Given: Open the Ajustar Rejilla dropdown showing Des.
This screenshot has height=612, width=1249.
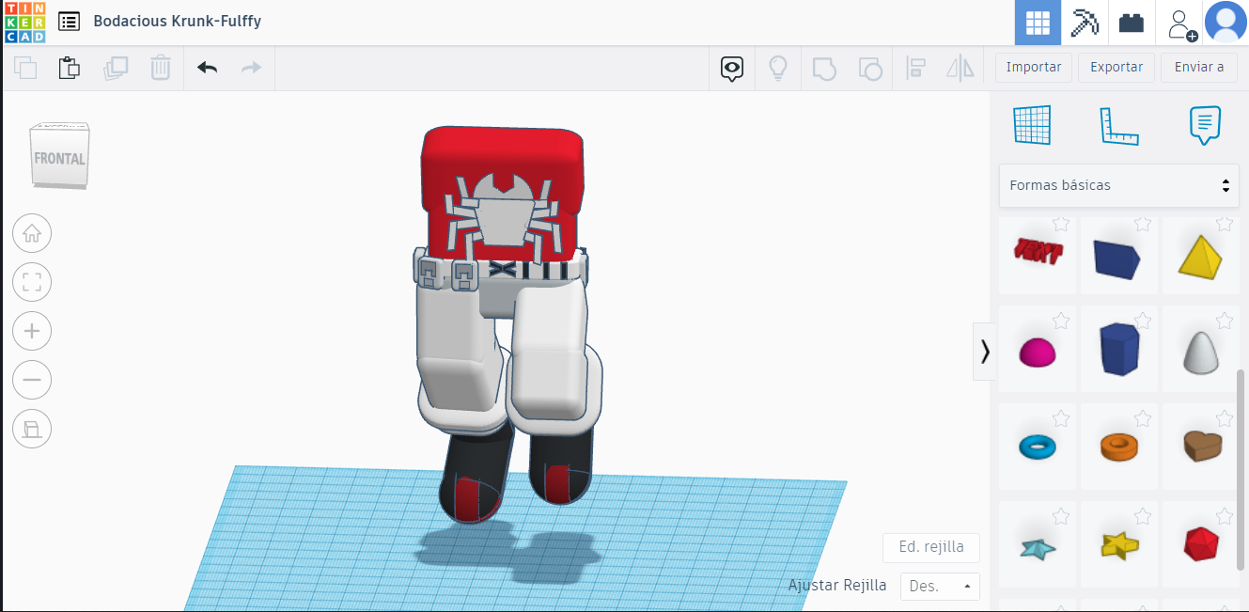Looking at the screenshot, I should tap(940, 586).
